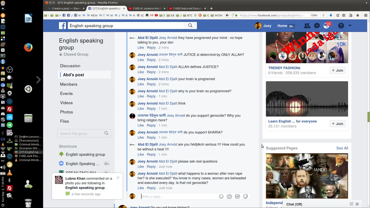Click the search magnifier button in Facebook header
The height and width of the screenshot is (208, 370).
pos(190,25)
